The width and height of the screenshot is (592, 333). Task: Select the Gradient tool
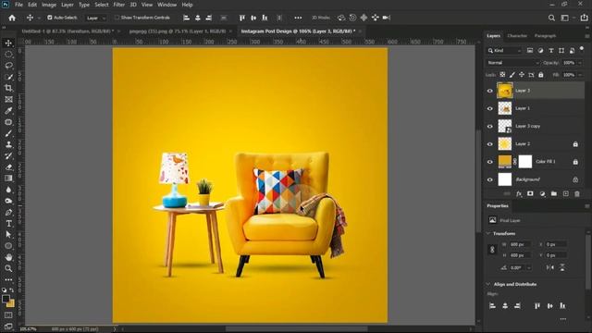(x=8, y=179)
